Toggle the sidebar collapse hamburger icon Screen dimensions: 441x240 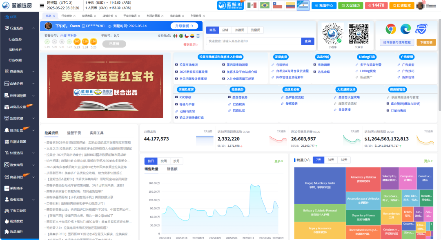42,5
